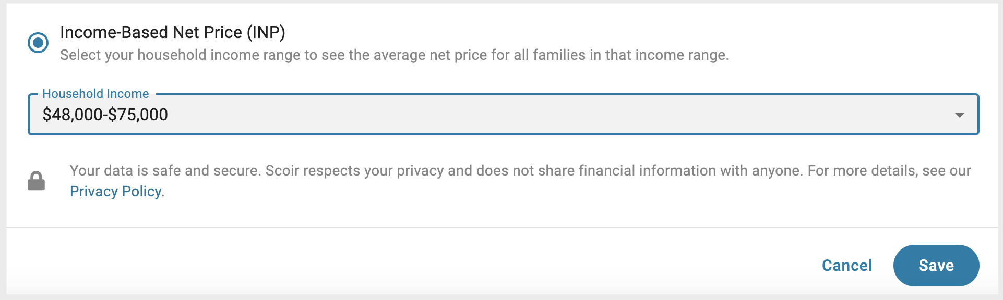
Task: Click the Income-Based Net Price (INP) heading
Action: 173,32
